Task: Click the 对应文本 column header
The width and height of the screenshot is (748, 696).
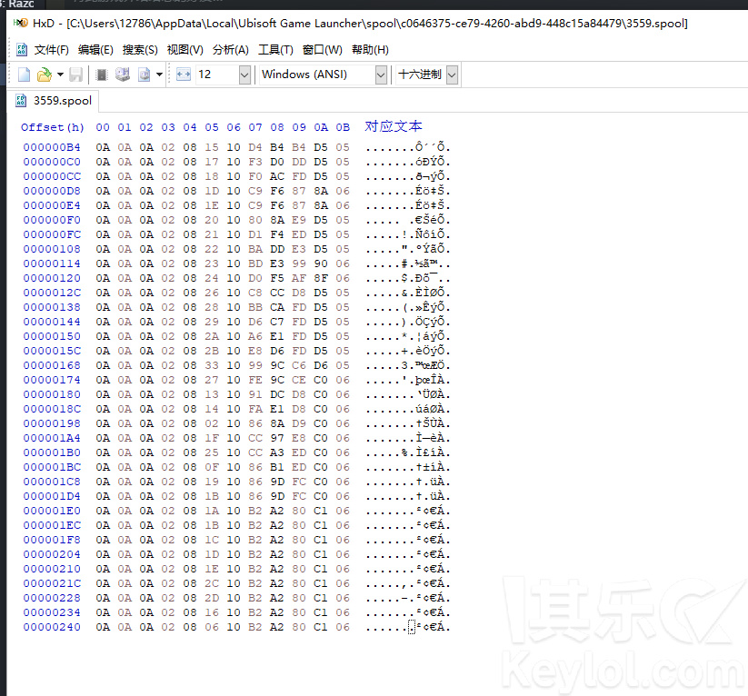Action: coord(394,126)
